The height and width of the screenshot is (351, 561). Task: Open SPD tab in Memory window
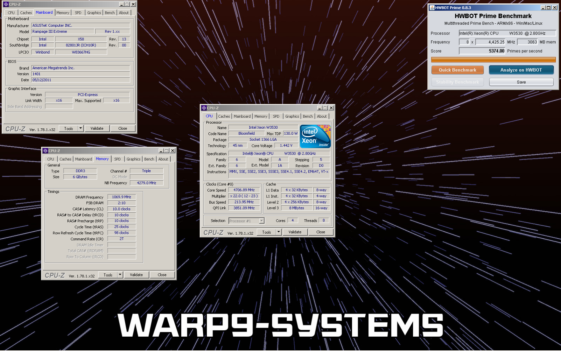(118, 159)
